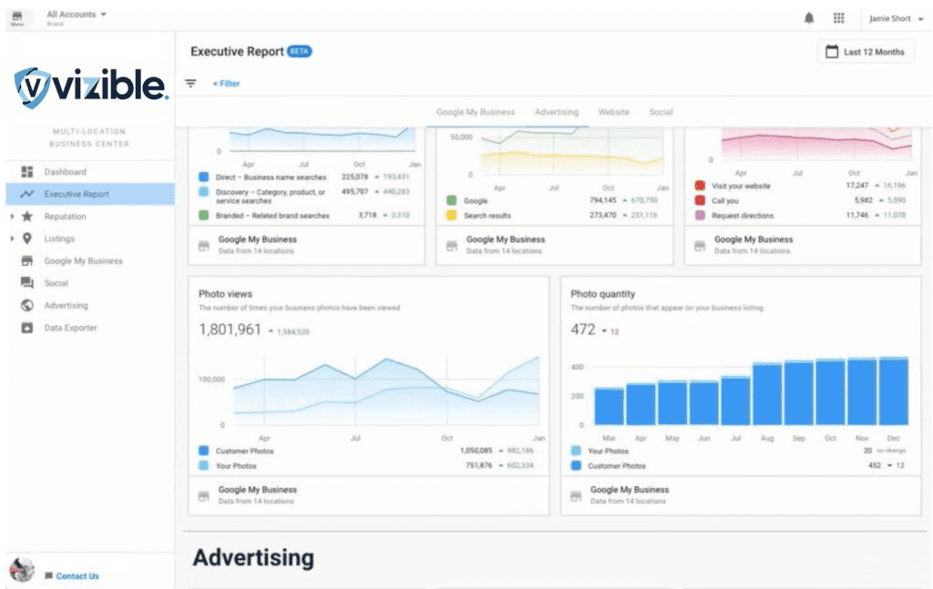Viewport: 933px width, 589px height.
Task: Click the Aug bar in Photo quantity chart
Action: (767, 393)
